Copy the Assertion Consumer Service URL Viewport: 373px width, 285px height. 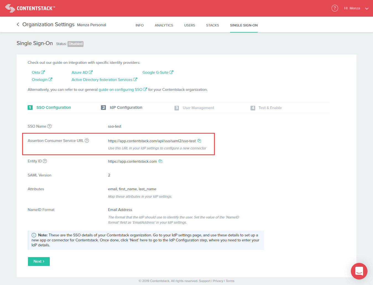[x=199, y=141]
